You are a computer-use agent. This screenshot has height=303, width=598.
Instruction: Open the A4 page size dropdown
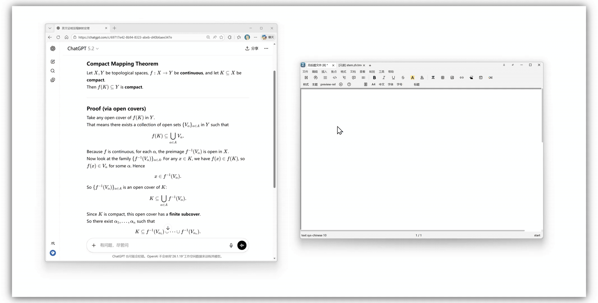click(x=373, y=84)
